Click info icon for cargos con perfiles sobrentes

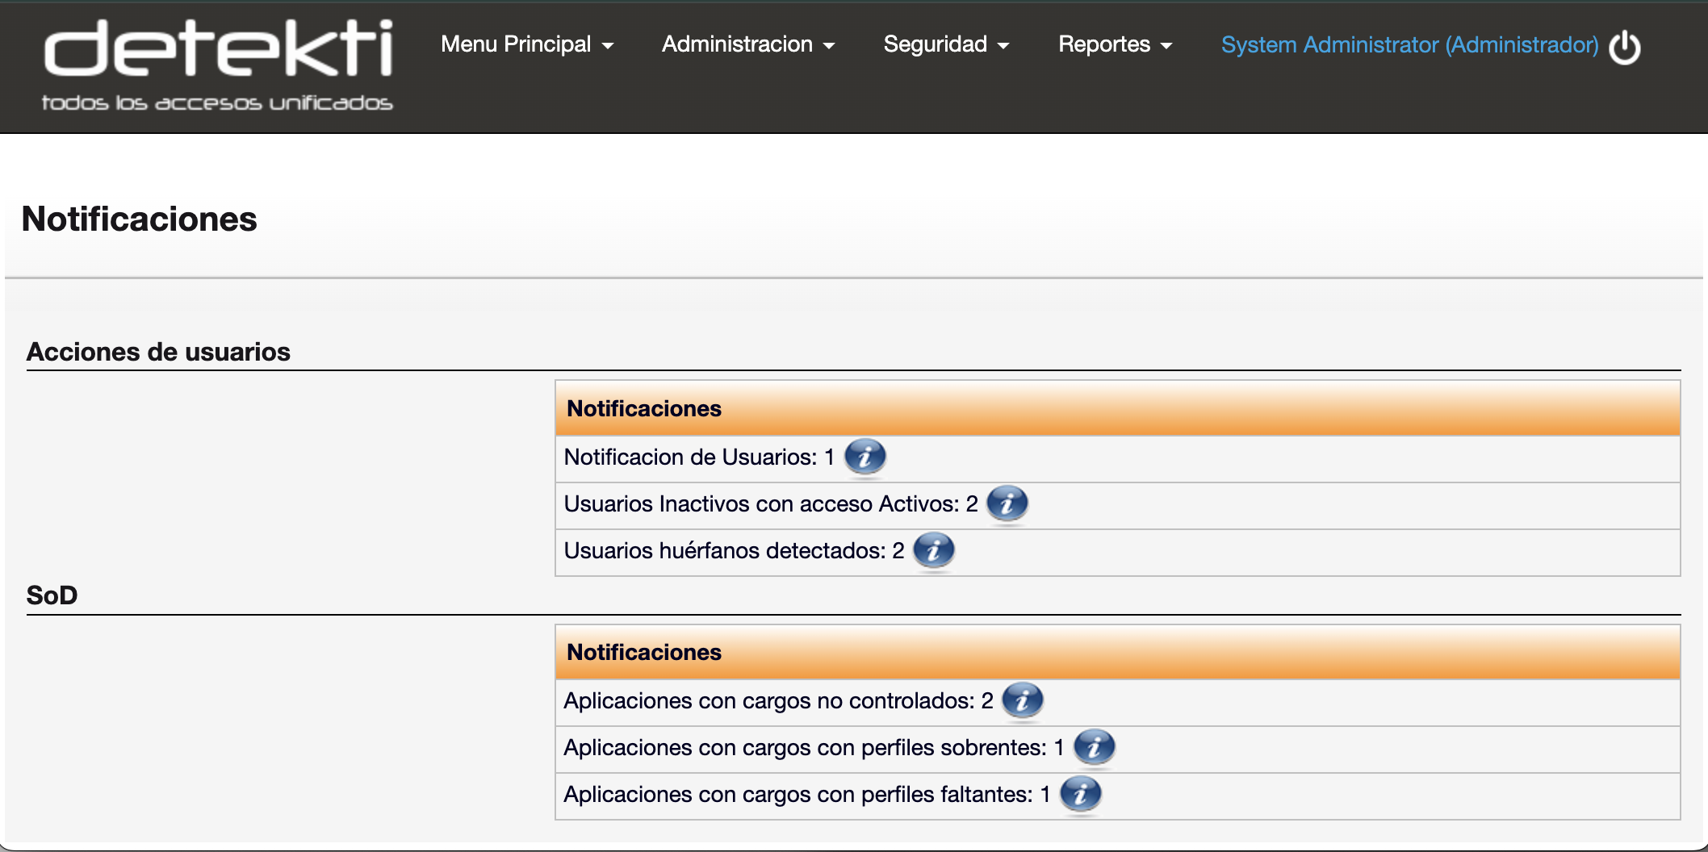(x=1094, y=747)
